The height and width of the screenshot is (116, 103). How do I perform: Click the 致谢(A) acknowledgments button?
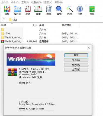tap(76, 65)
